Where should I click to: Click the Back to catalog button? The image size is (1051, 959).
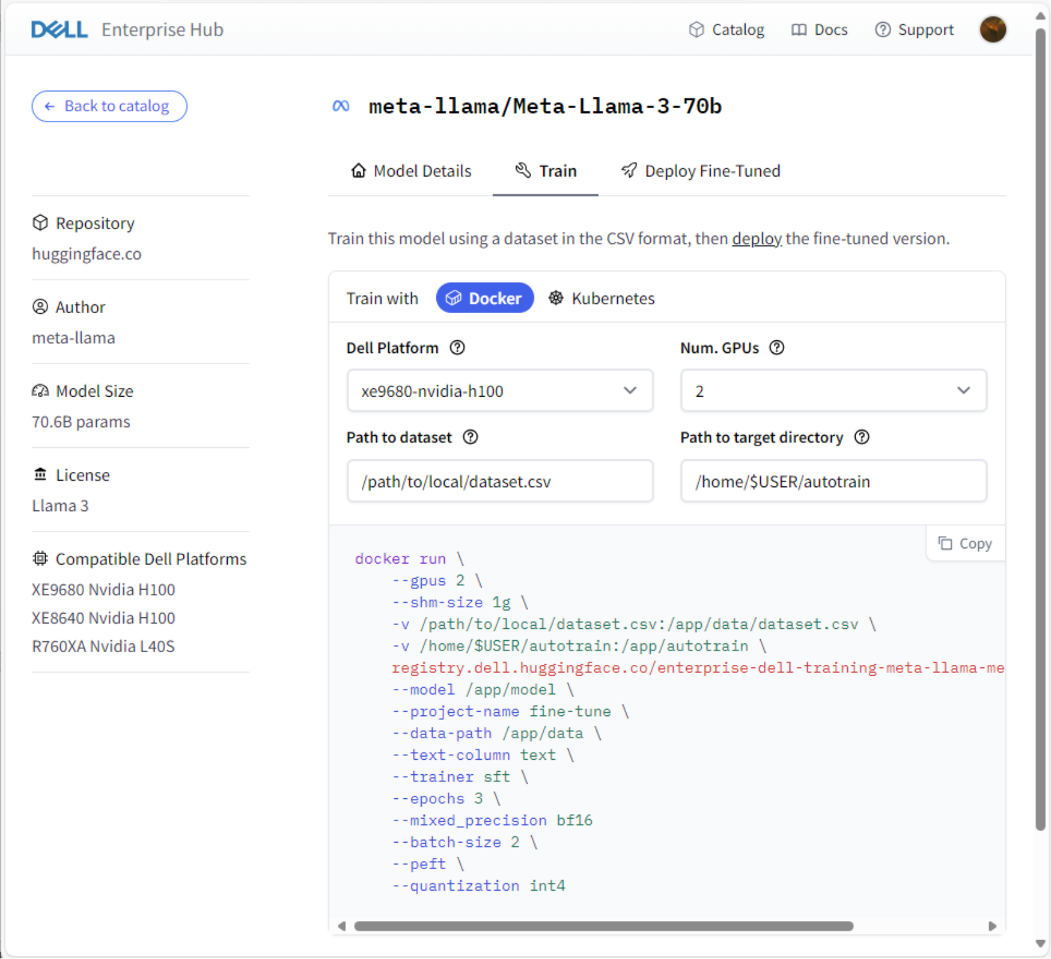tap(109, 106)
